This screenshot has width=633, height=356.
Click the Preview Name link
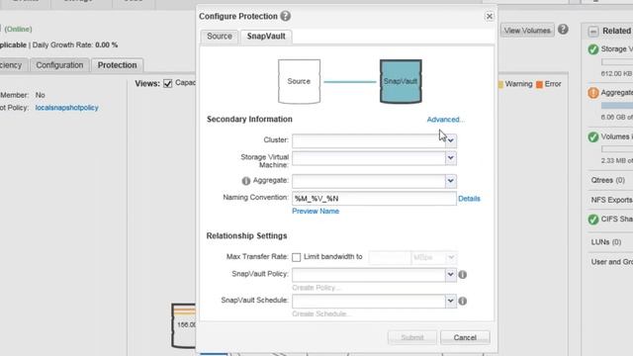pyautogui.click(x=316, y=211)
